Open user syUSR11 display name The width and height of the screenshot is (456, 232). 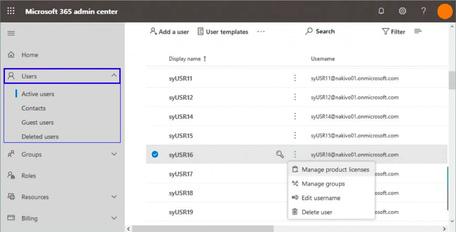pos(181,78)
